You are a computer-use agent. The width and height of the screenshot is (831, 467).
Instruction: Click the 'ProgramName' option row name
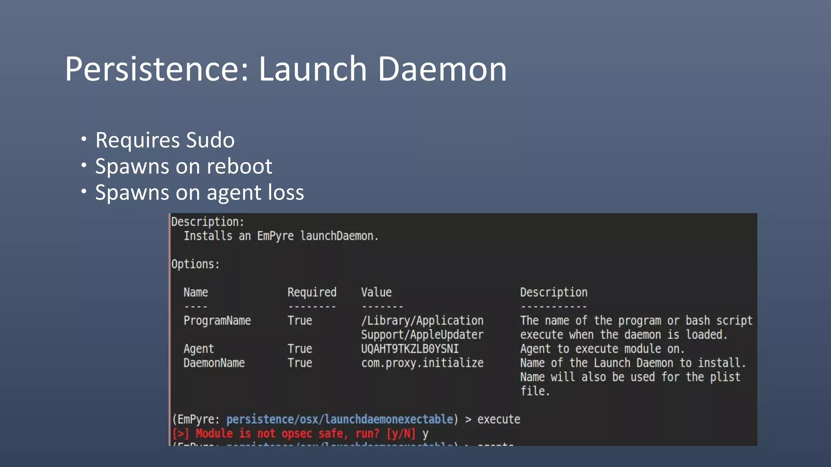pos(217,321)
